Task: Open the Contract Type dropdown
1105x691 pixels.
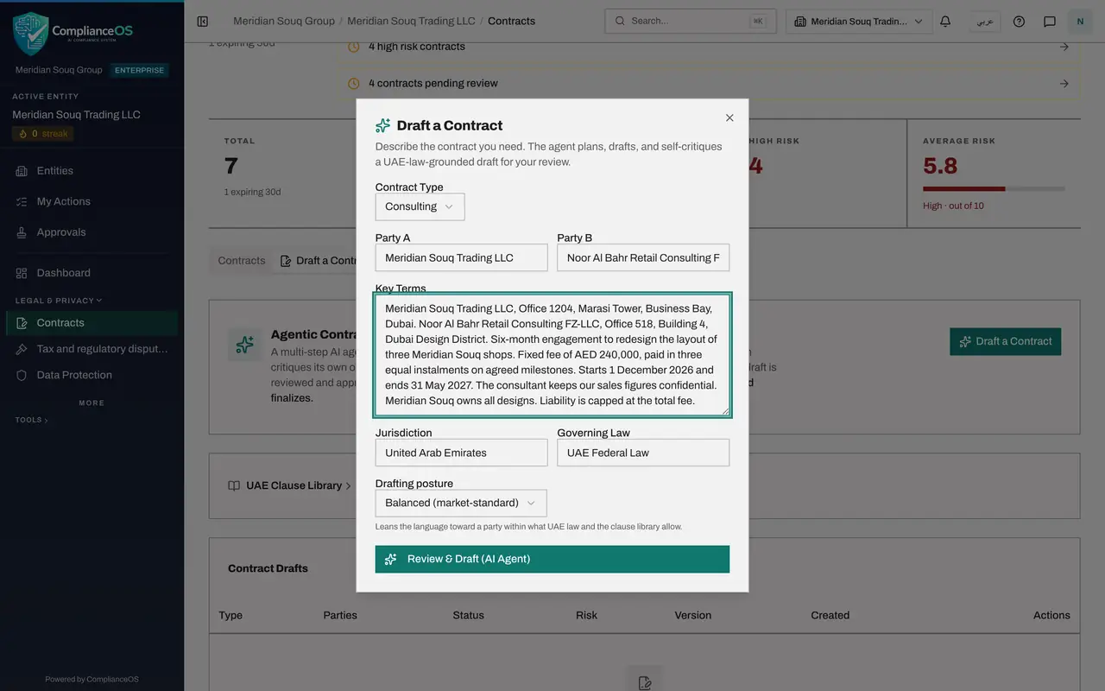Action: point(420,206)
